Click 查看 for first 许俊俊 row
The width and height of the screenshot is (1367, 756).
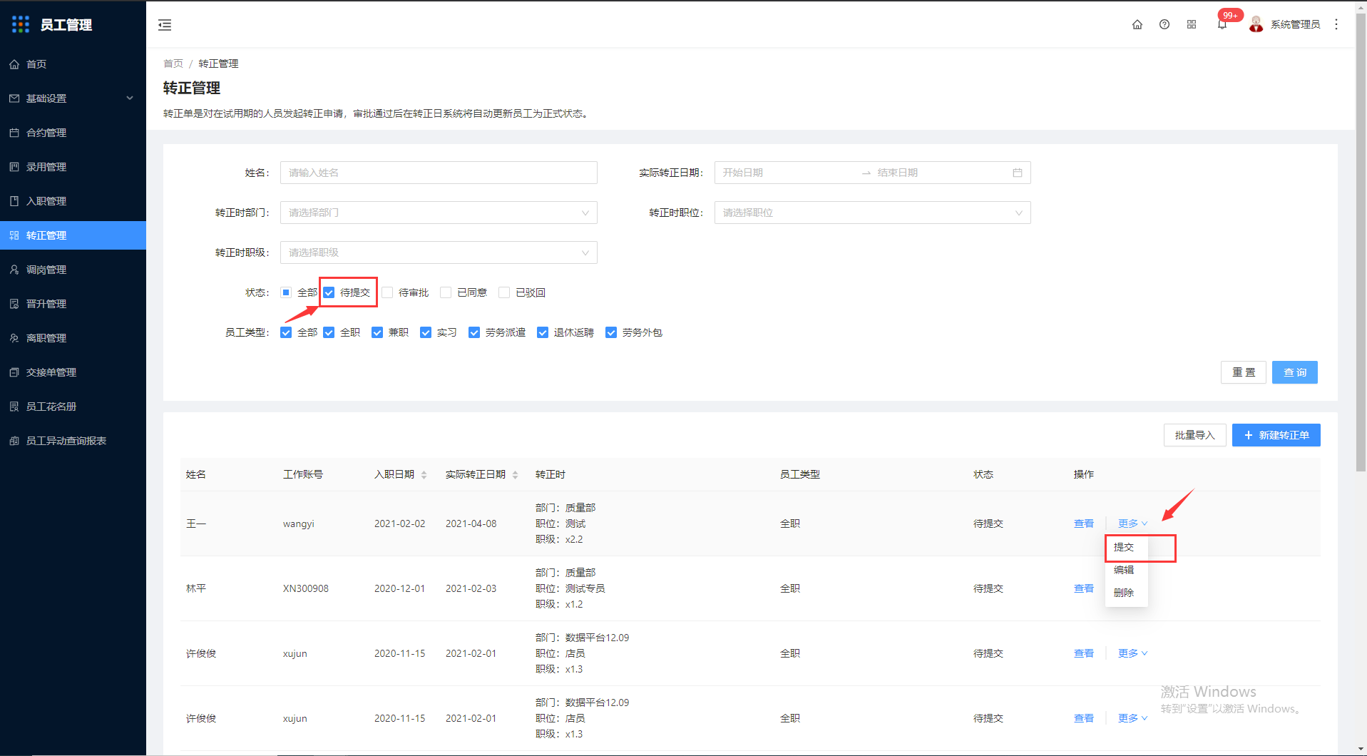coord(1084,653)
